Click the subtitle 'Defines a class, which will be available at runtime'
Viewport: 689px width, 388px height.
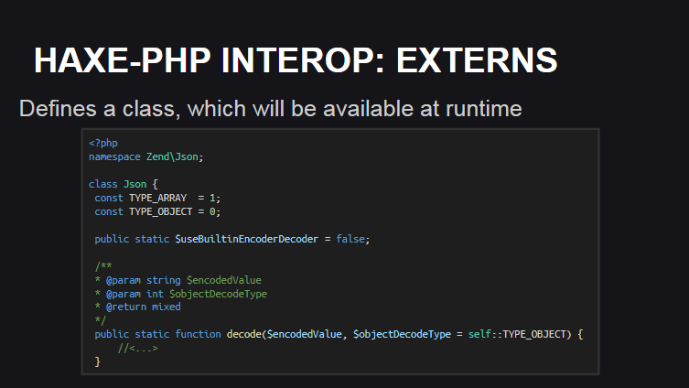[x=270, y=109]
